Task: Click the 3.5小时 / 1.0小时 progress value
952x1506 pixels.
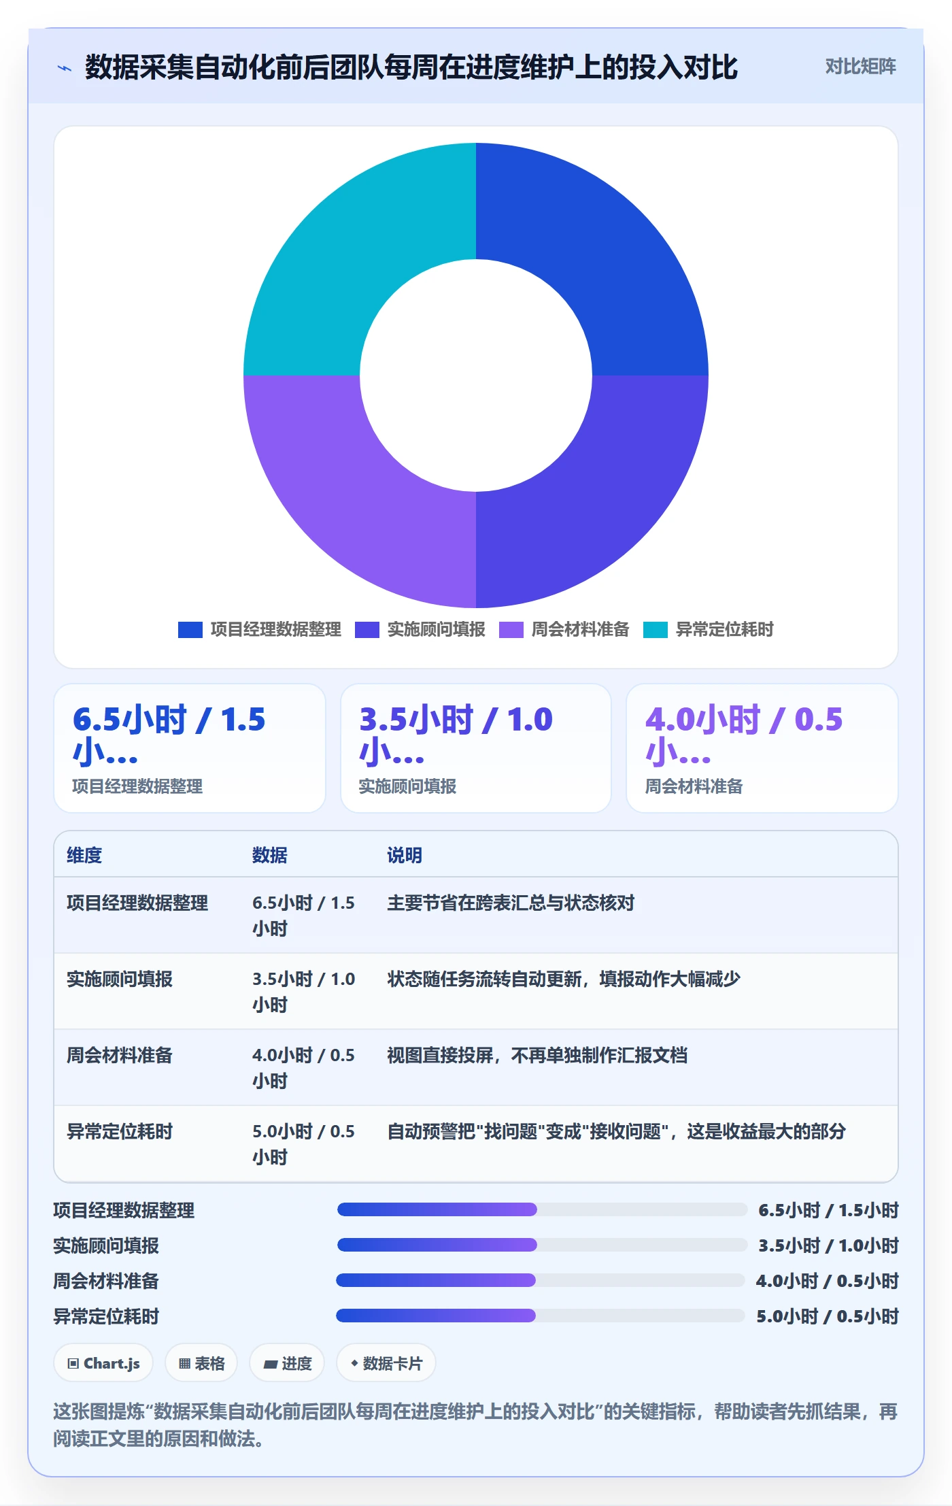Action: pyautogui.click(x=829, y=1245)
